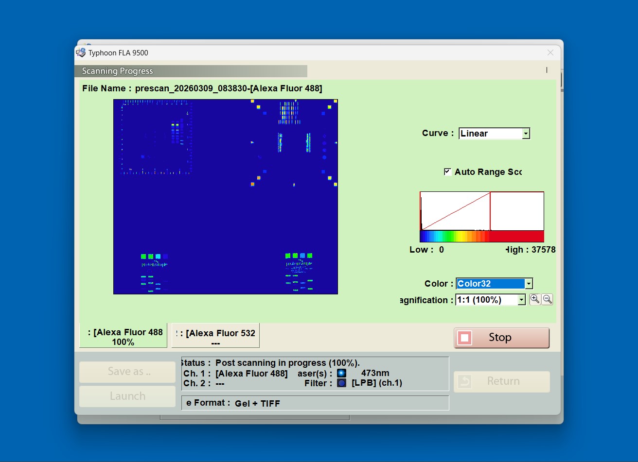
Task: Click the 473nm laser icon
Action: (342, 373)
